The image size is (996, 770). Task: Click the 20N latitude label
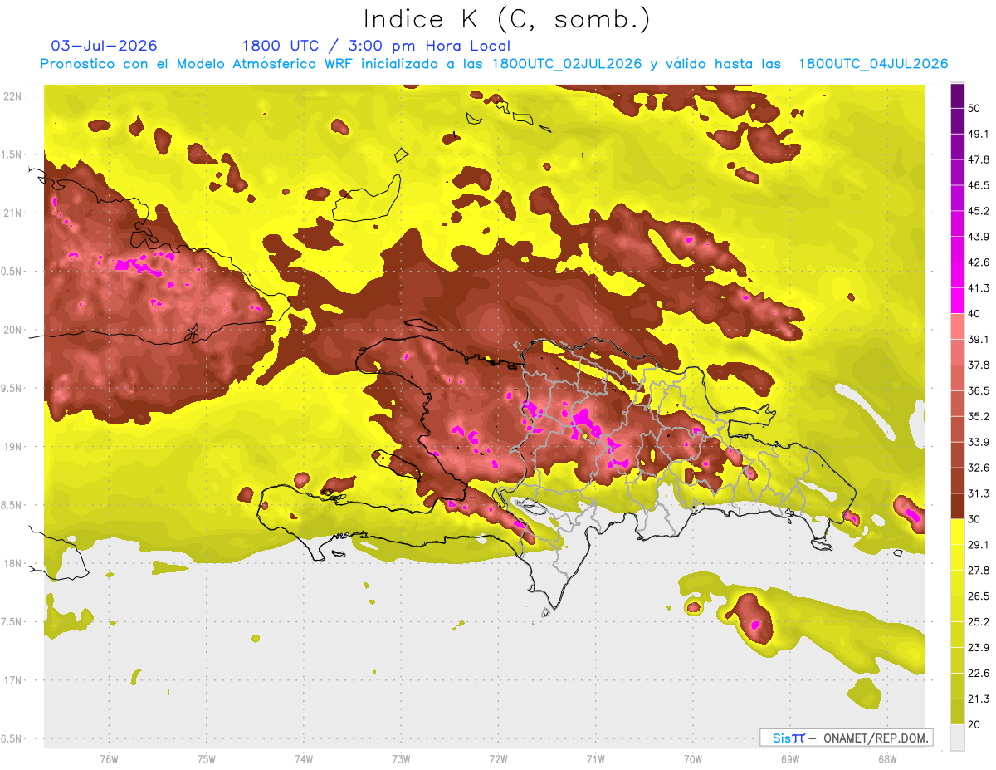14,330
